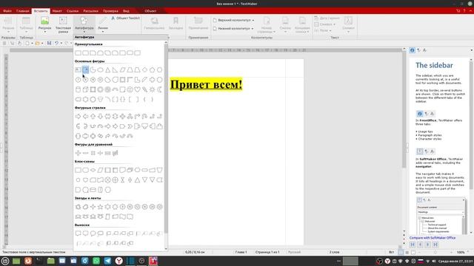The width and height of the screenshot is (474, 266).
Task: Collapse the ribbon with the top-right chevron
Action: coord(471,11)
